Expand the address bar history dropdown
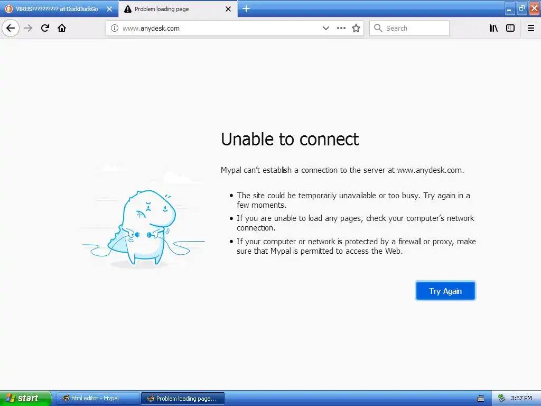 pyautogui.click(x=325, y=28)
